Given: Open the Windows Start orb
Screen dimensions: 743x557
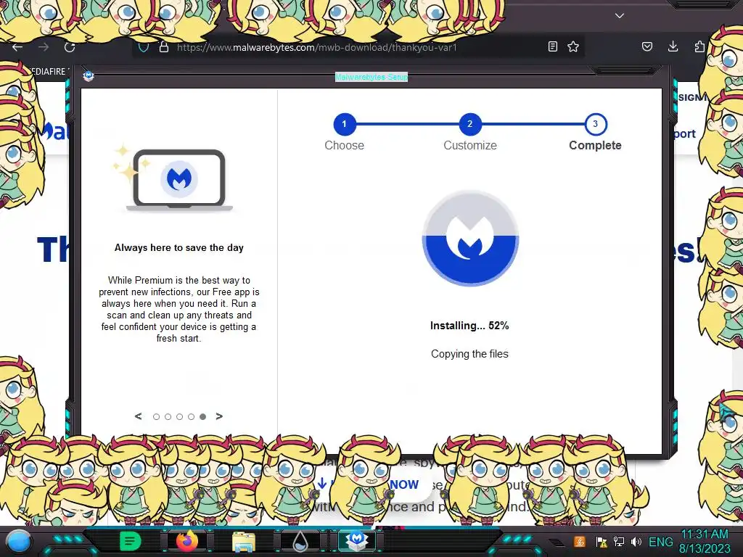Looking at the screenshot, I should pos(18,542).
